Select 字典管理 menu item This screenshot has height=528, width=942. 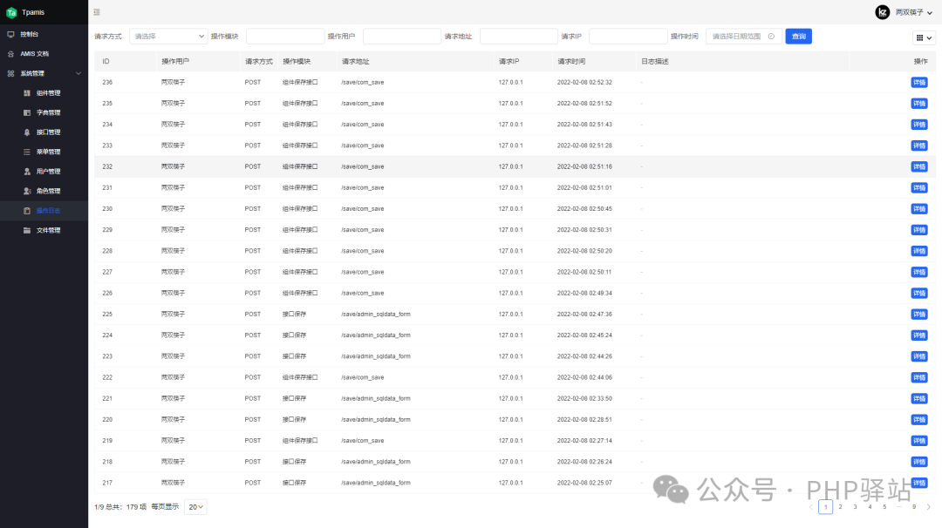coord(48,112)
